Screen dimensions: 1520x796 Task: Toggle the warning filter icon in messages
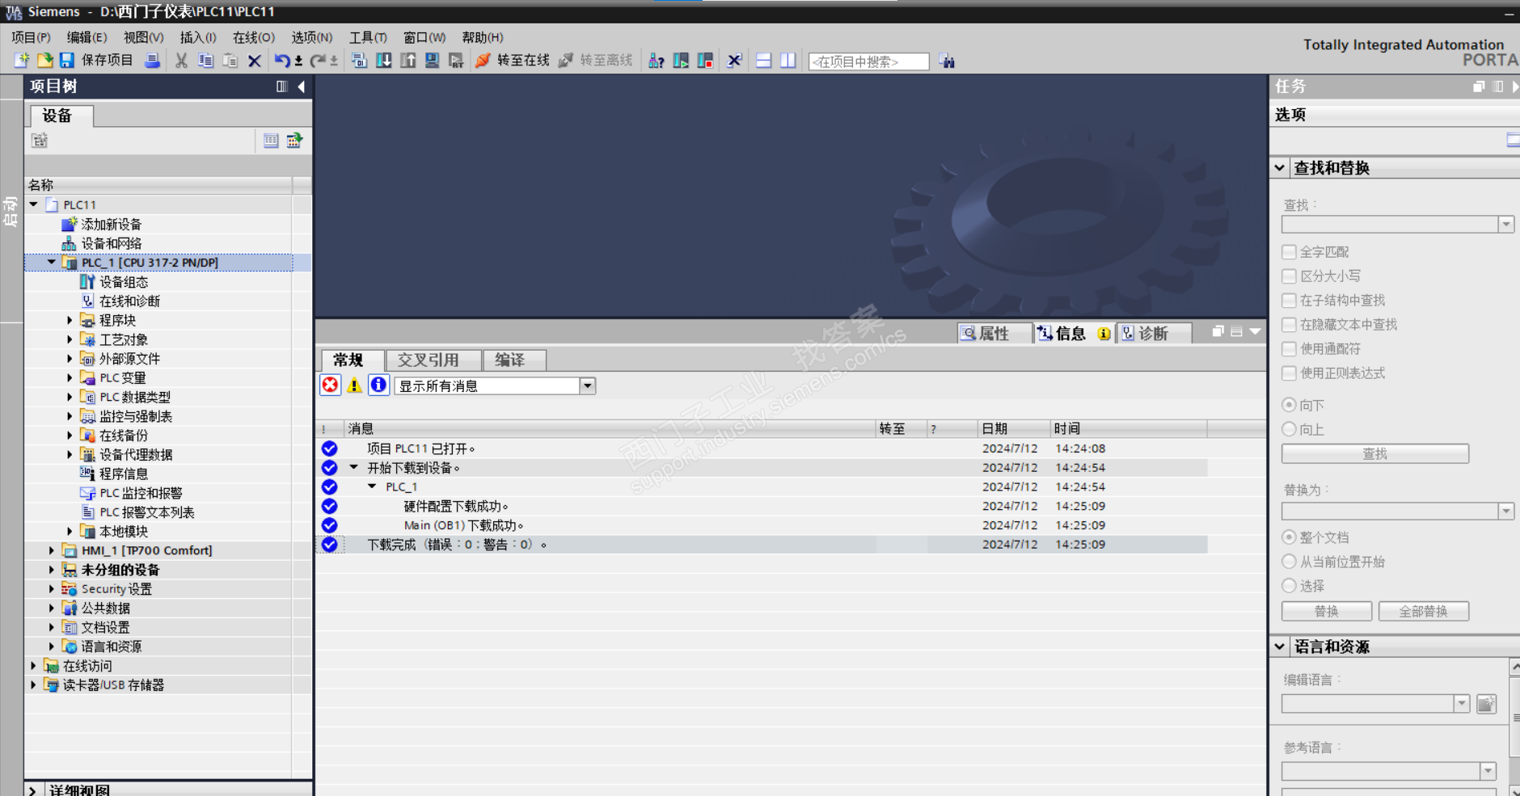tap(354, 385)
